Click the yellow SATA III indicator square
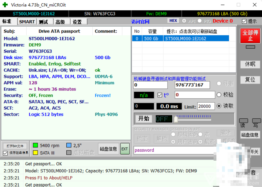This screenshot has width=262, height=187. point(35,153)
